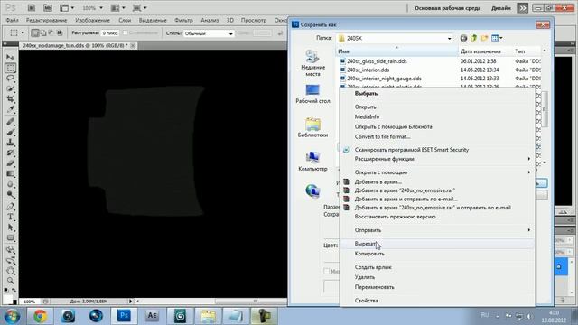Open the marquee tool preset picker arrow
The image size is (578, 325).
(23, 33)
